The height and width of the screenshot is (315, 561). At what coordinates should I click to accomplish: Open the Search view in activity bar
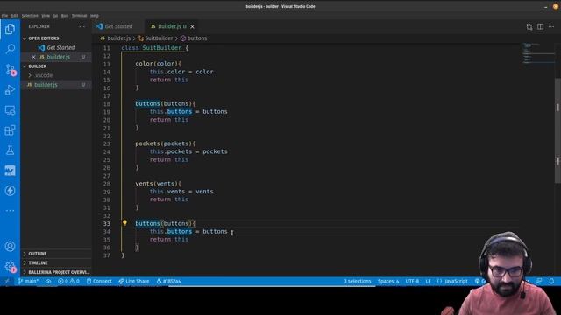[10, 49]
